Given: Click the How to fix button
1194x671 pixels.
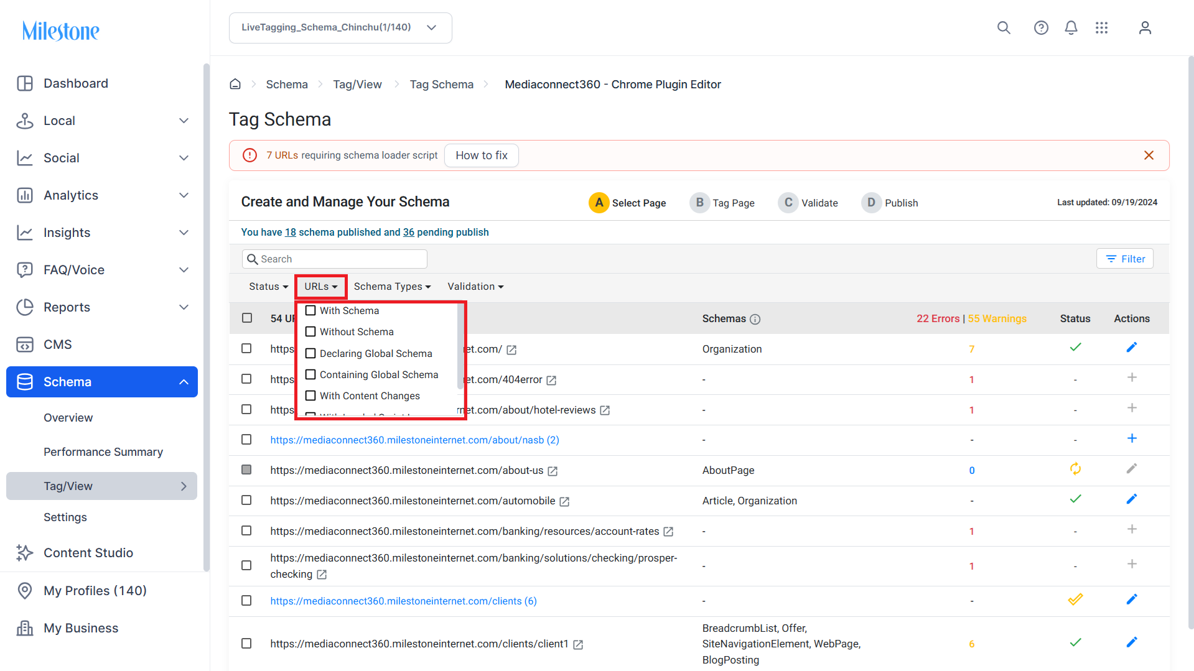Looking at the screenshot, I should point(482,155).
